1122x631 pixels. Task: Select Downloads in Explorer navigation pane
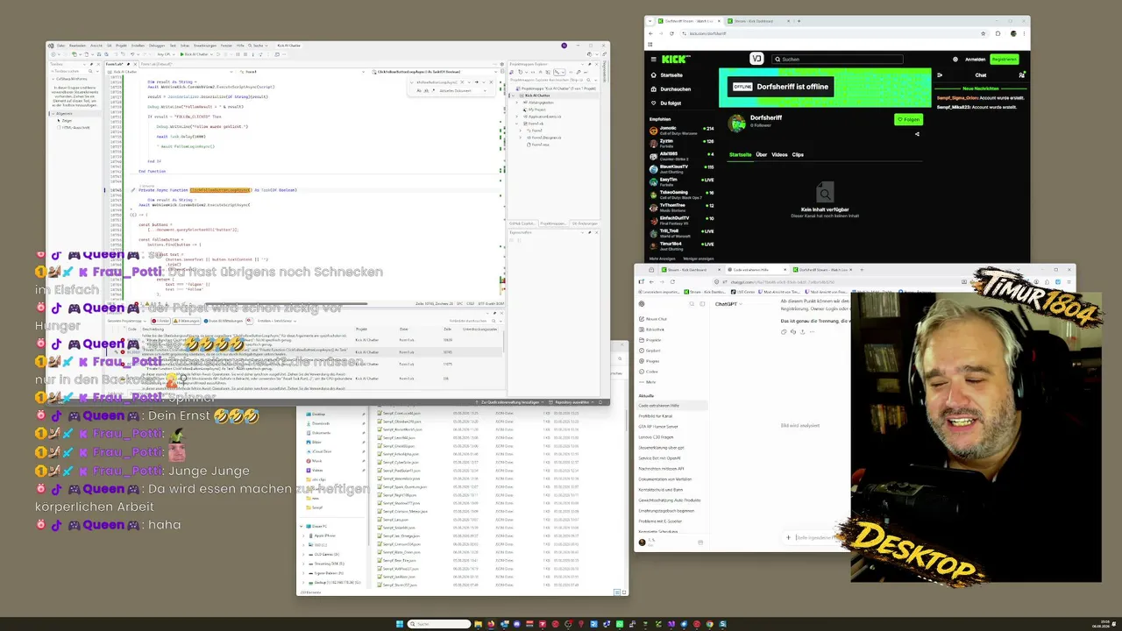321,424
